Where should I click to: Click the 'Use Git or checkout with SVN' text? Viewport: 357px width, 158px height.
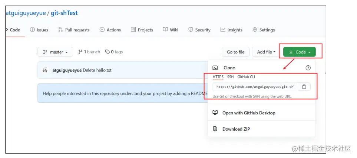(252, 96)
